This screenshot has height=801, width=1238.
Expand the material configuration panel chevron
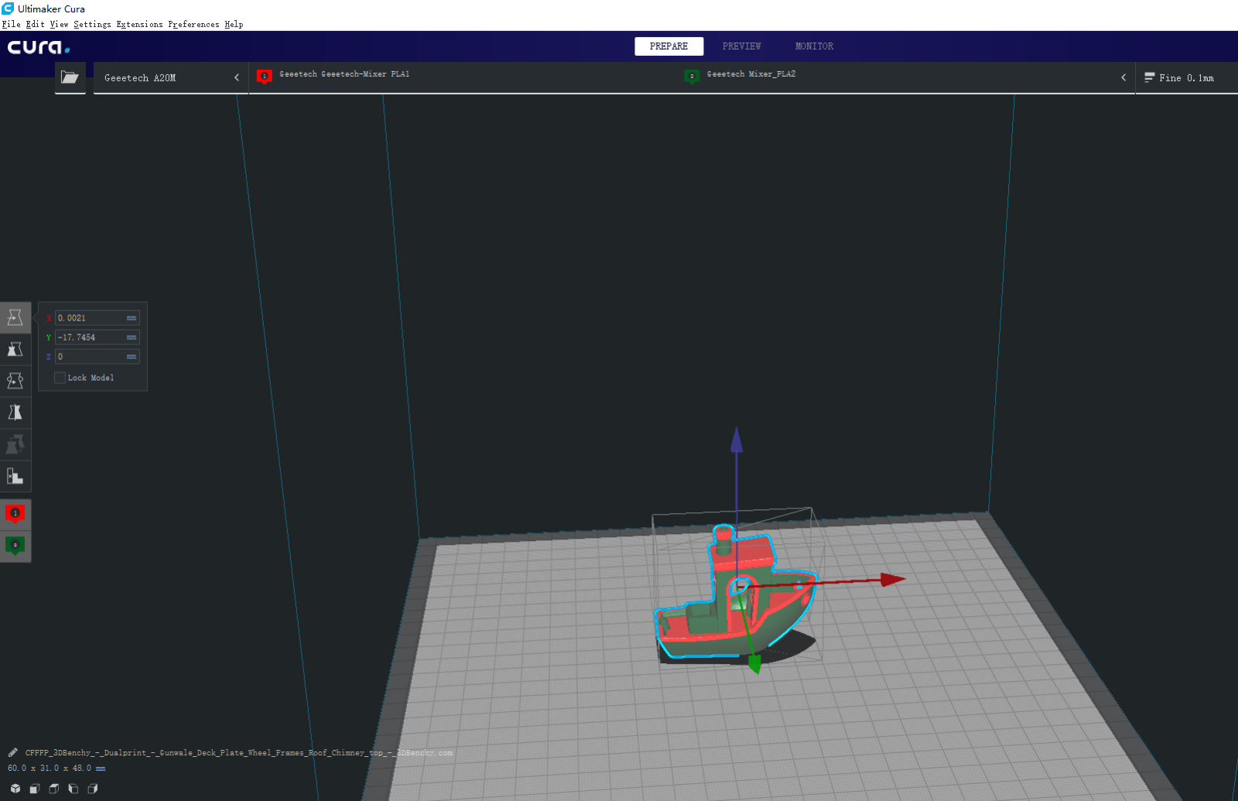coord(1123,77)
